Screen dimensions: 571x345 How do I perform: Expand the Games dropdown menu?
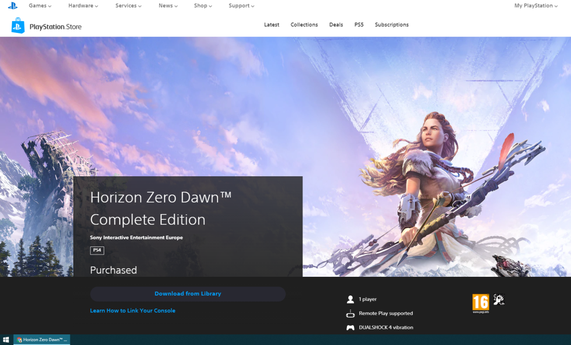[x=40, y=6]
